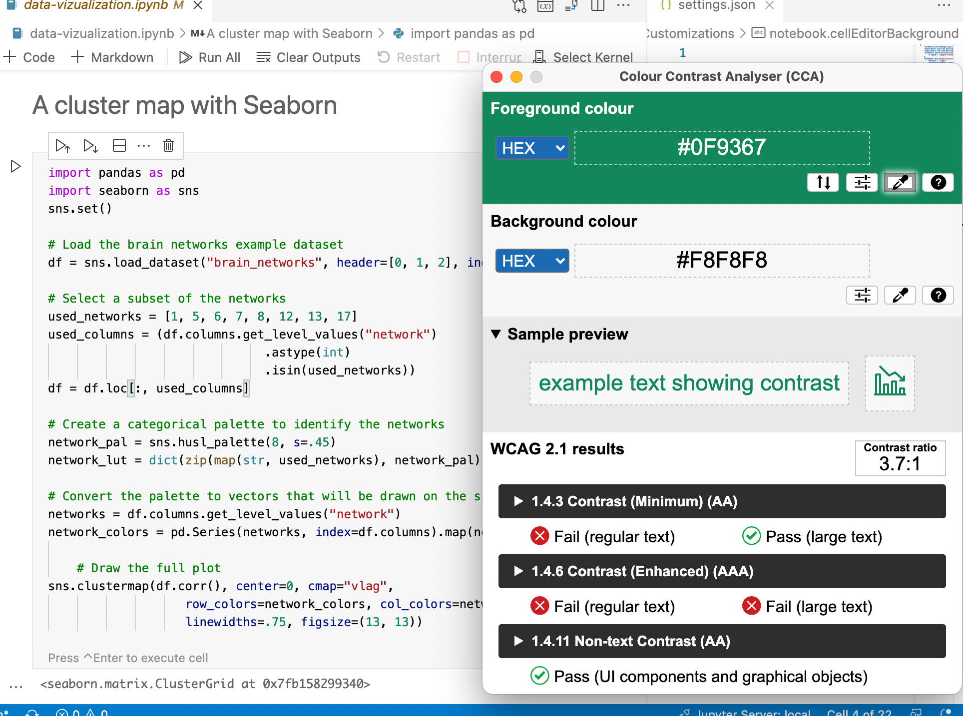Run All notebook cells
963x716 pixels.
point(210,57)
